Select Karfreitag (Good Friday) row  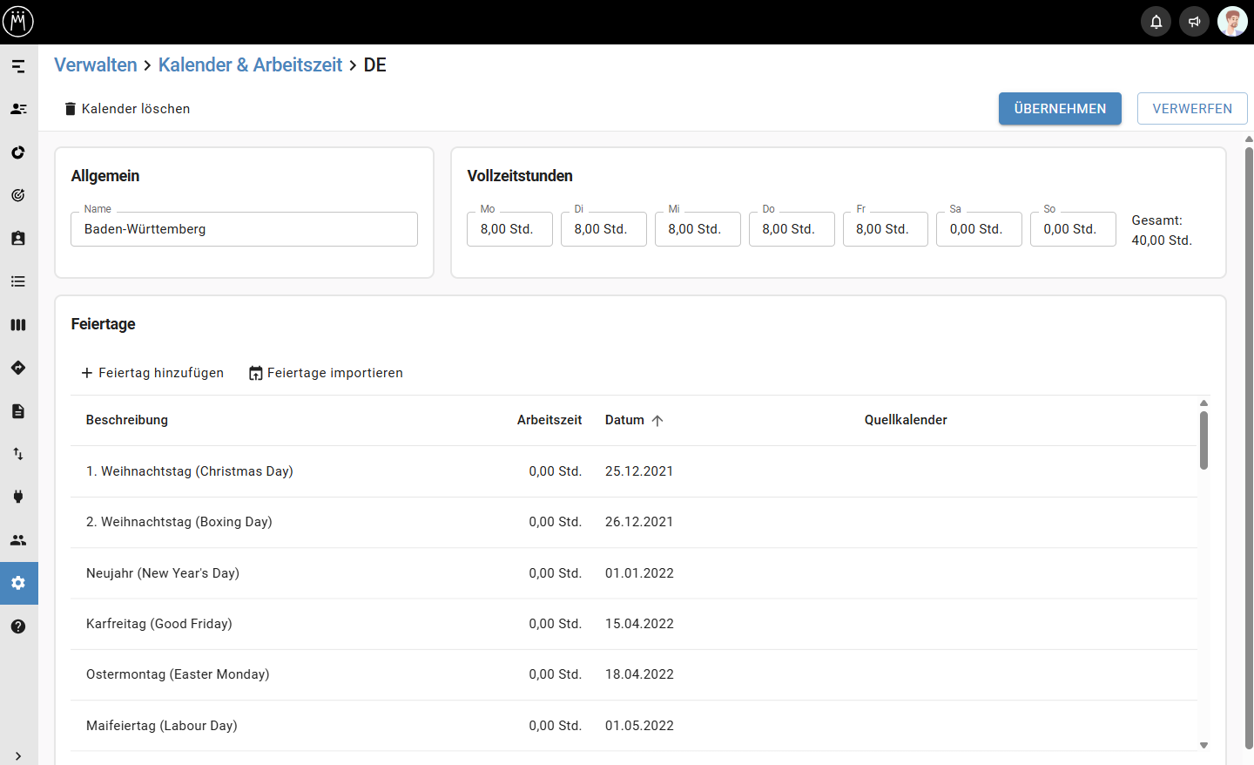point(634,624)
